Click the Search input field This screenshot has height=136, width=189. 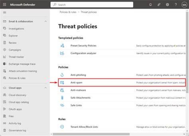pos(92,5)
